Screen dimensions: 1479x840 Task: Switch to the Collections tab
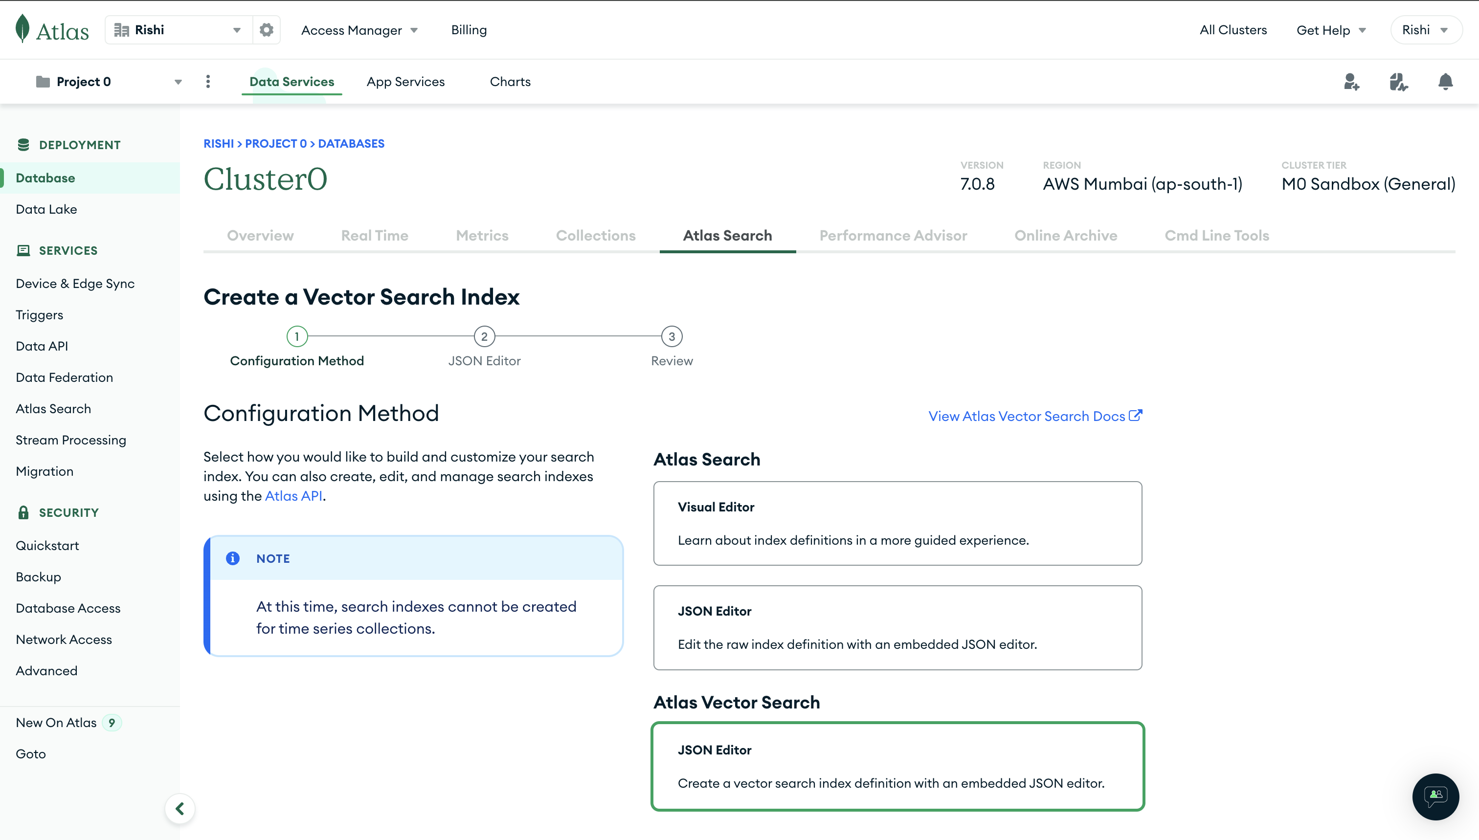pyautogui.click(x=595, y=236)
